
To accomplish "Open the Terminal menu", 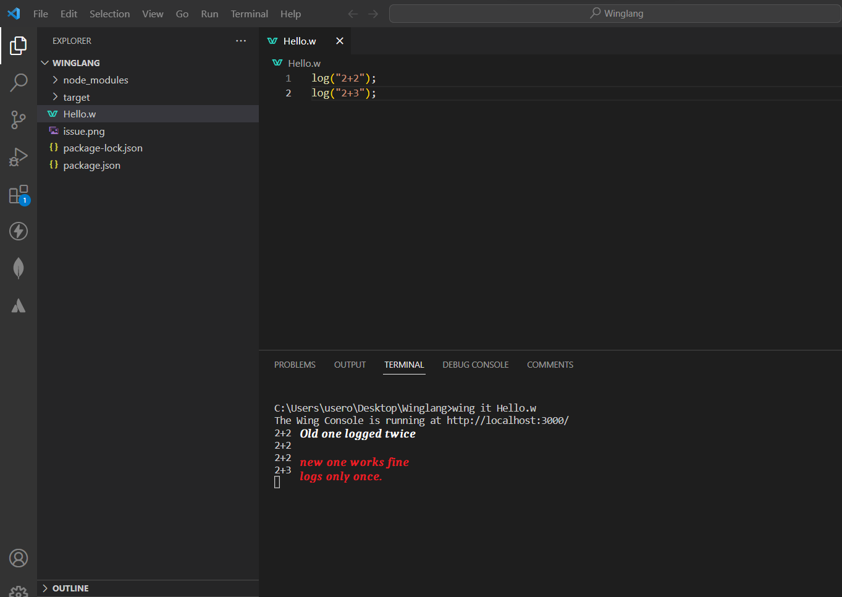I will (x=249, y=14).
